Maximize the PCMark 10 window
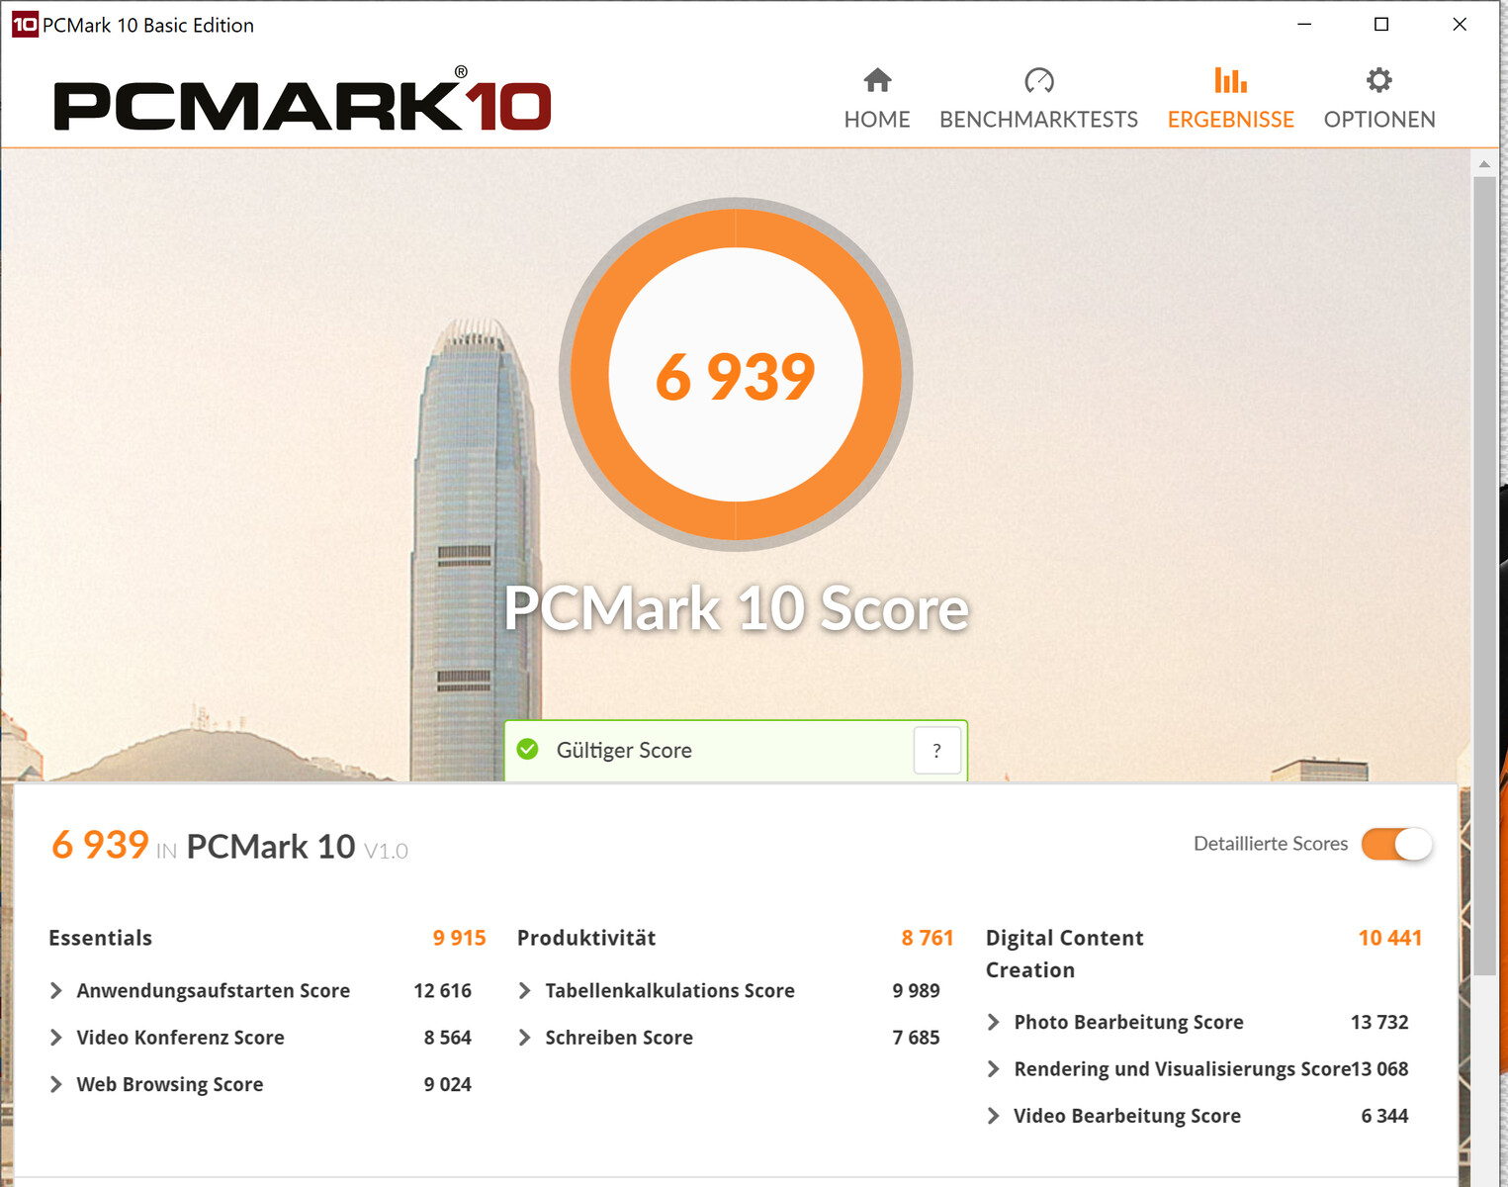The width and height of the screenshot is (1508, 1187). click(1381, 25)
